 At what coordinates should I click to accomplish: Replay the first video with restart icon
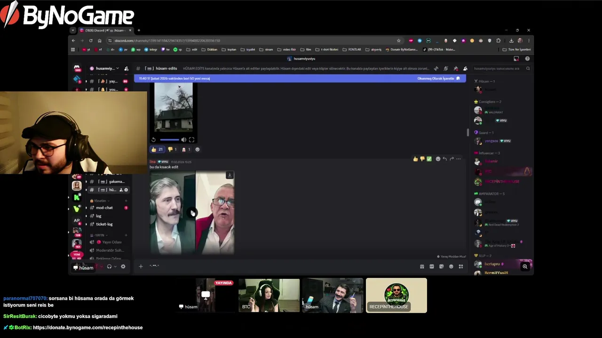pos(153,139)
